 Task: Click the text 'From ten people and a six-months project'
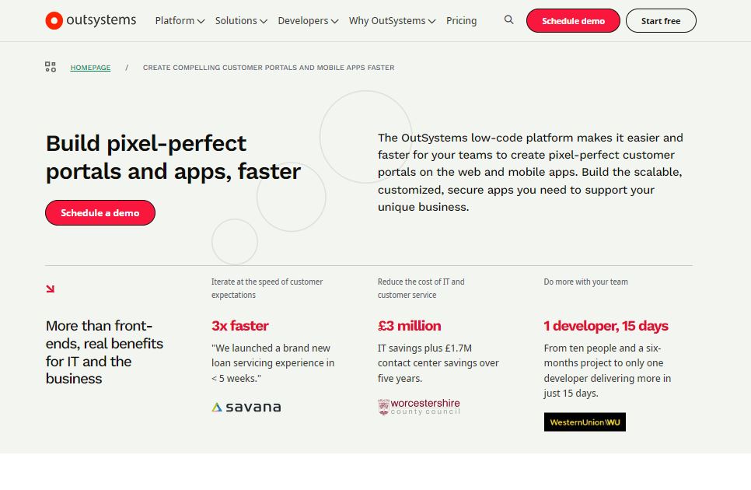[607, 371]
